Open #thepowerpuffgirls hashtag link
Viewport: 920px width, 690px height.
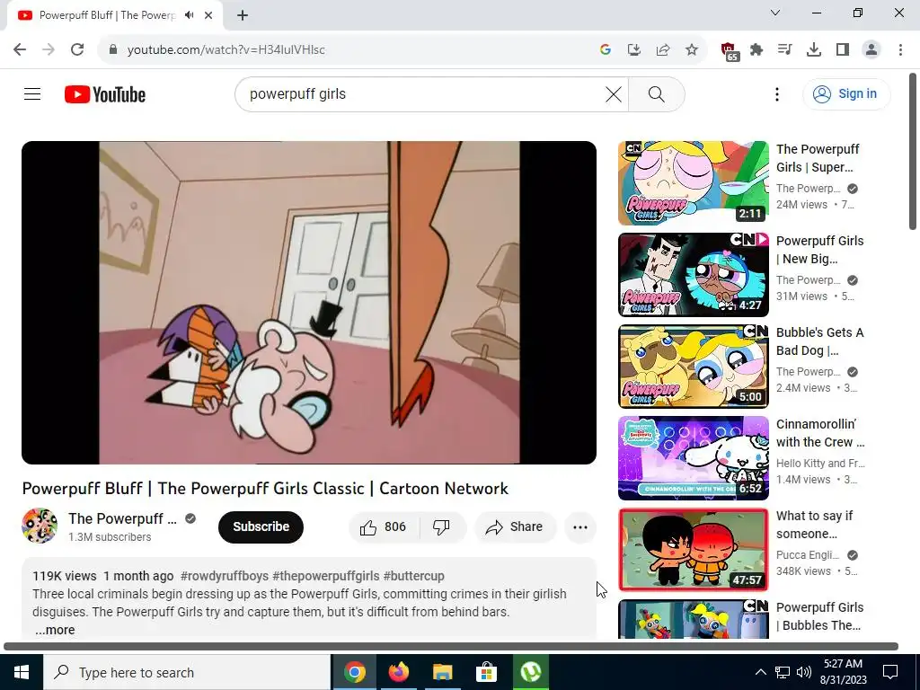[325, 576]
